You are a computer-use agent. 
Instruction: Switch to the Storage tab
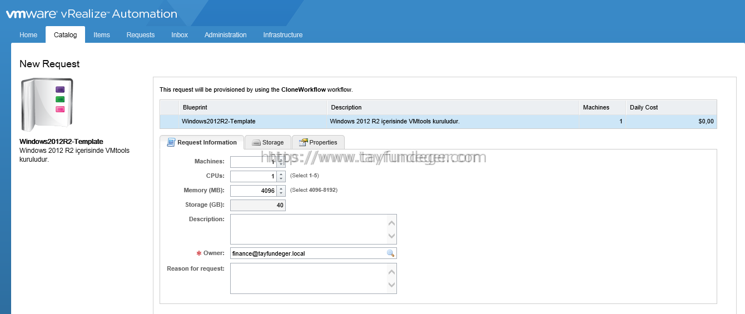coord(267,142)
